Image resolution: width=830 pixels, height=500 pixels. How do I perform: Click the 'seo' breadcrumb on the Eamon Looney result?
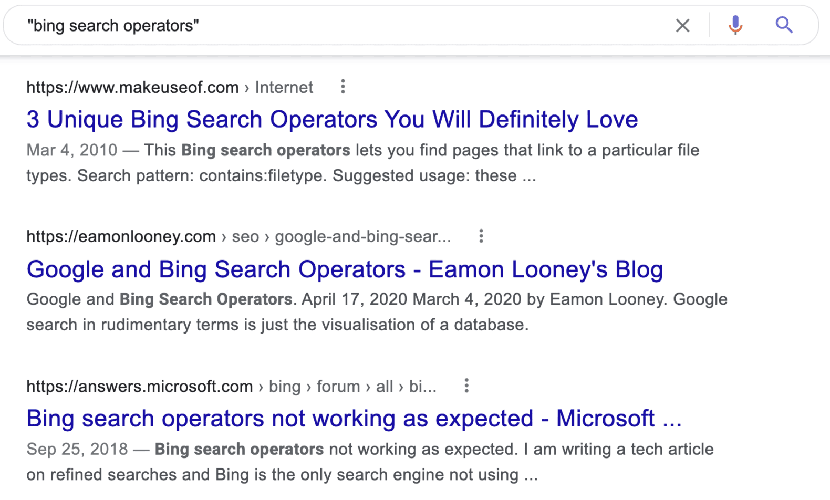pos(245,236)
